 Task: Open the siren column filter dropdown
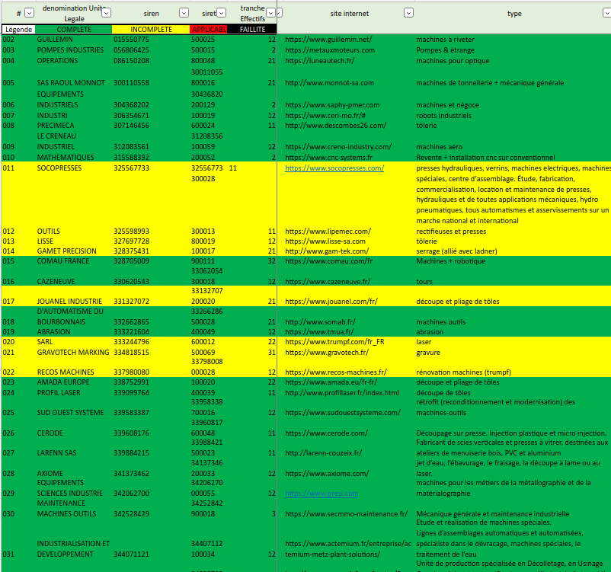tap(184, 13)
